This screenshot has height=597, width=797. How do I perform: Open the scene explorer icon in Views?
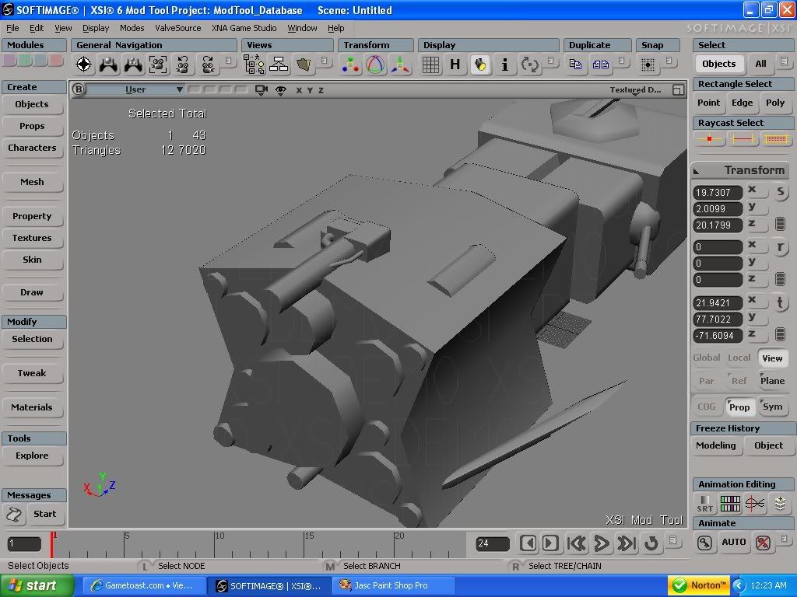(x=255, y=65)
